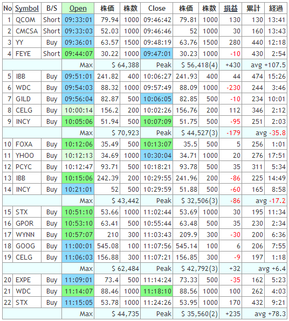Click the cumulative value 474
The width and height of the screenshot is (289, 321).
pyautogui.click(x=253, y=76)
